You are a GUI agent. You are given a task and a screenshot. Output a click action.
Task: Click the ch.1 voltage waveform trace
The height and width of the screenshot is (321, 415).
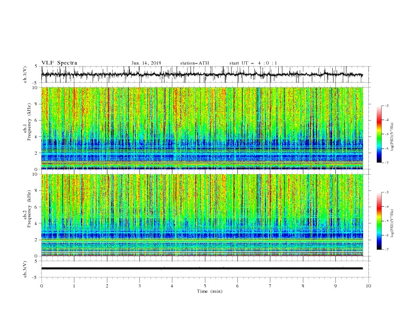click(x=202, y=74)
